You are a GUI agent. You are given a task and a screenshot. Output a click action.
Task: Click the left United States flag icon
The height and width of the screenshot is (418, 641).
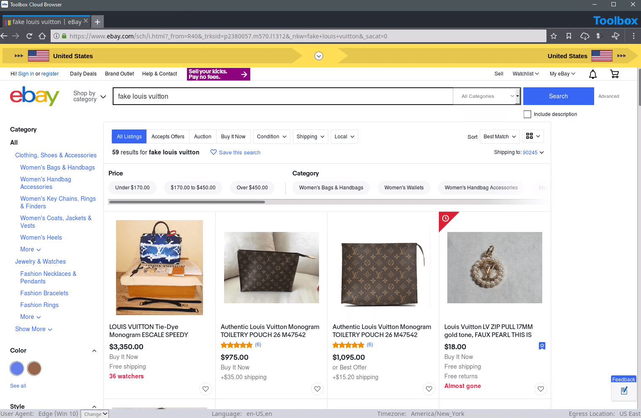[38, 56]
